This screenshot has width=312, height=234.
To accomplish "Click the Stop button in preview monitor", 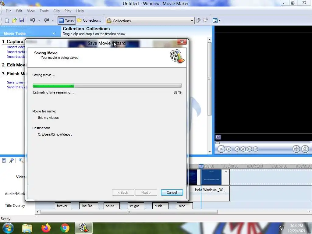I will pos(229,149).
